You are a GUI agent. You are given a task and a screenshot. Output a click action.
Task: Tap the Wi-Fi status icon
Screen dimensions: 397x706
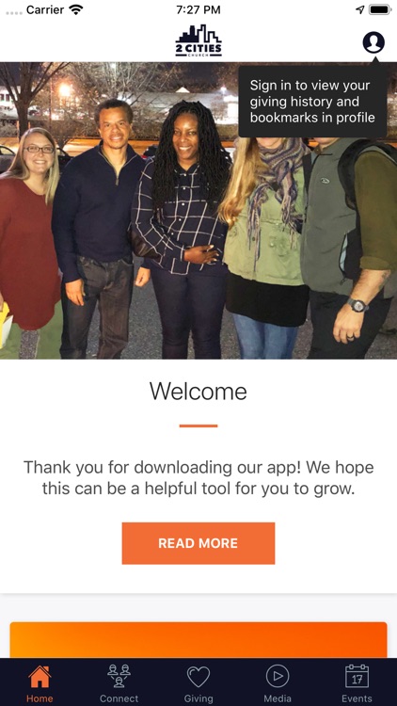tap(76, 9)
